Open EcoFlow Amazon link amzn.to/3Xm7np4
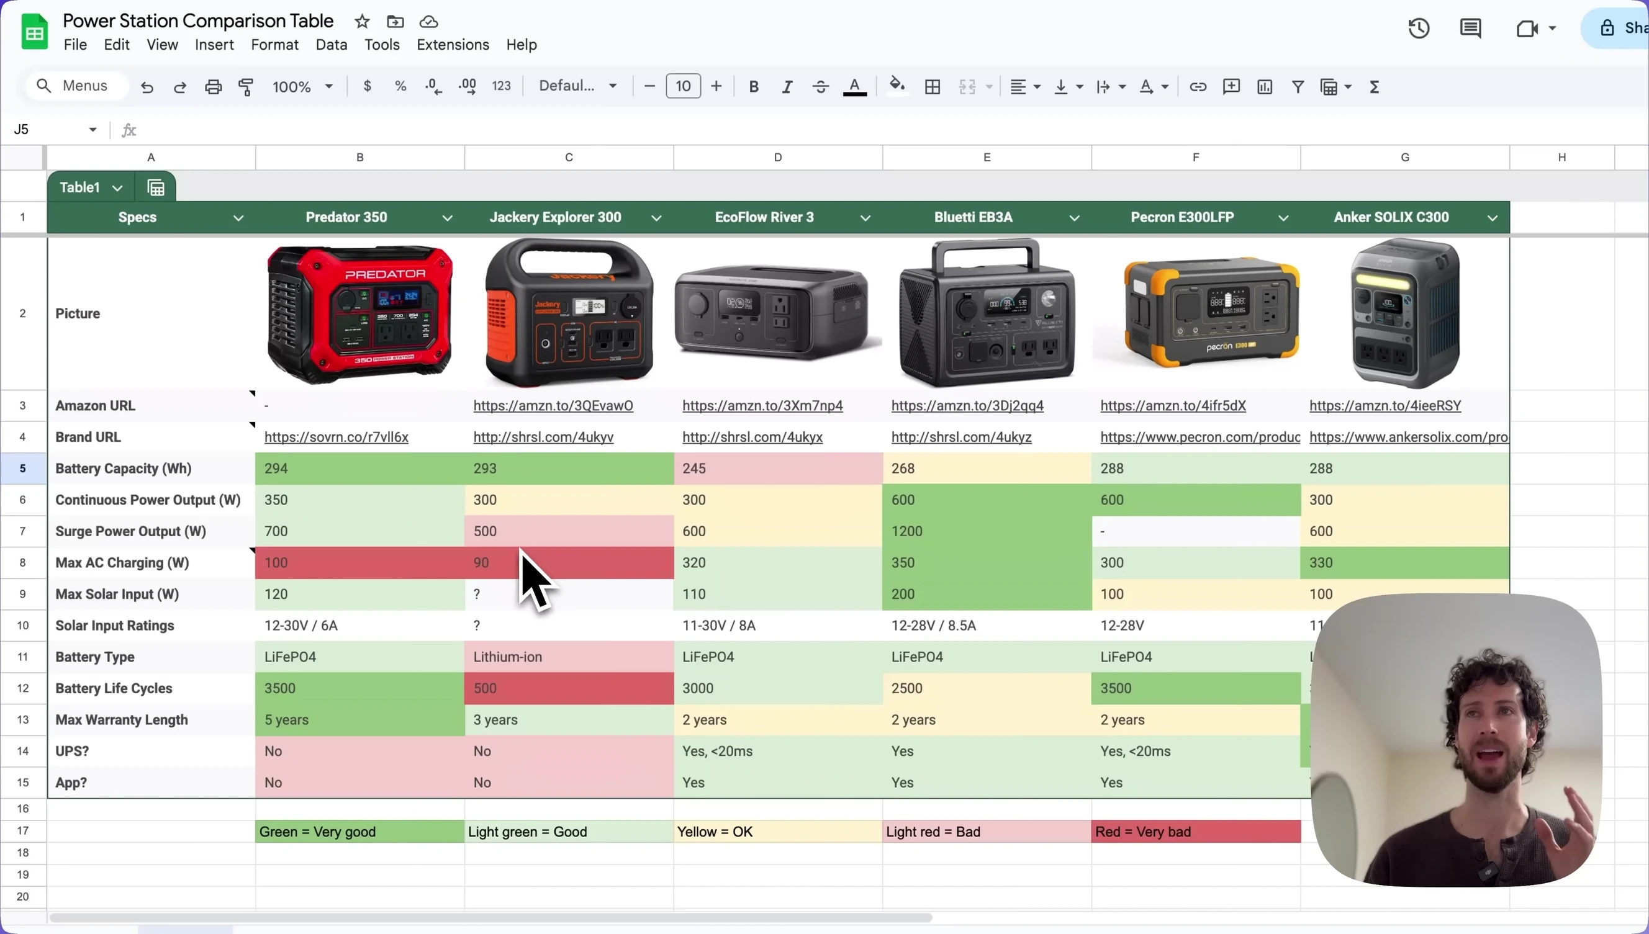 point(762,406)
